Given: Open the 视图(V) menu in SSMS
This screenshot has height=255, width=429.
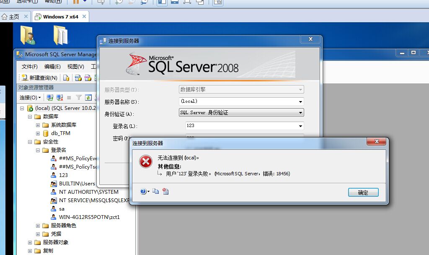Looking at the screenshot, I should click(x=75, y=67).
